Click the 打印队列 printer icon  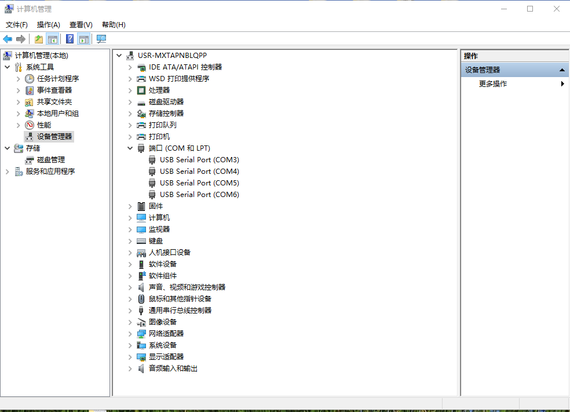click(141, 125)
